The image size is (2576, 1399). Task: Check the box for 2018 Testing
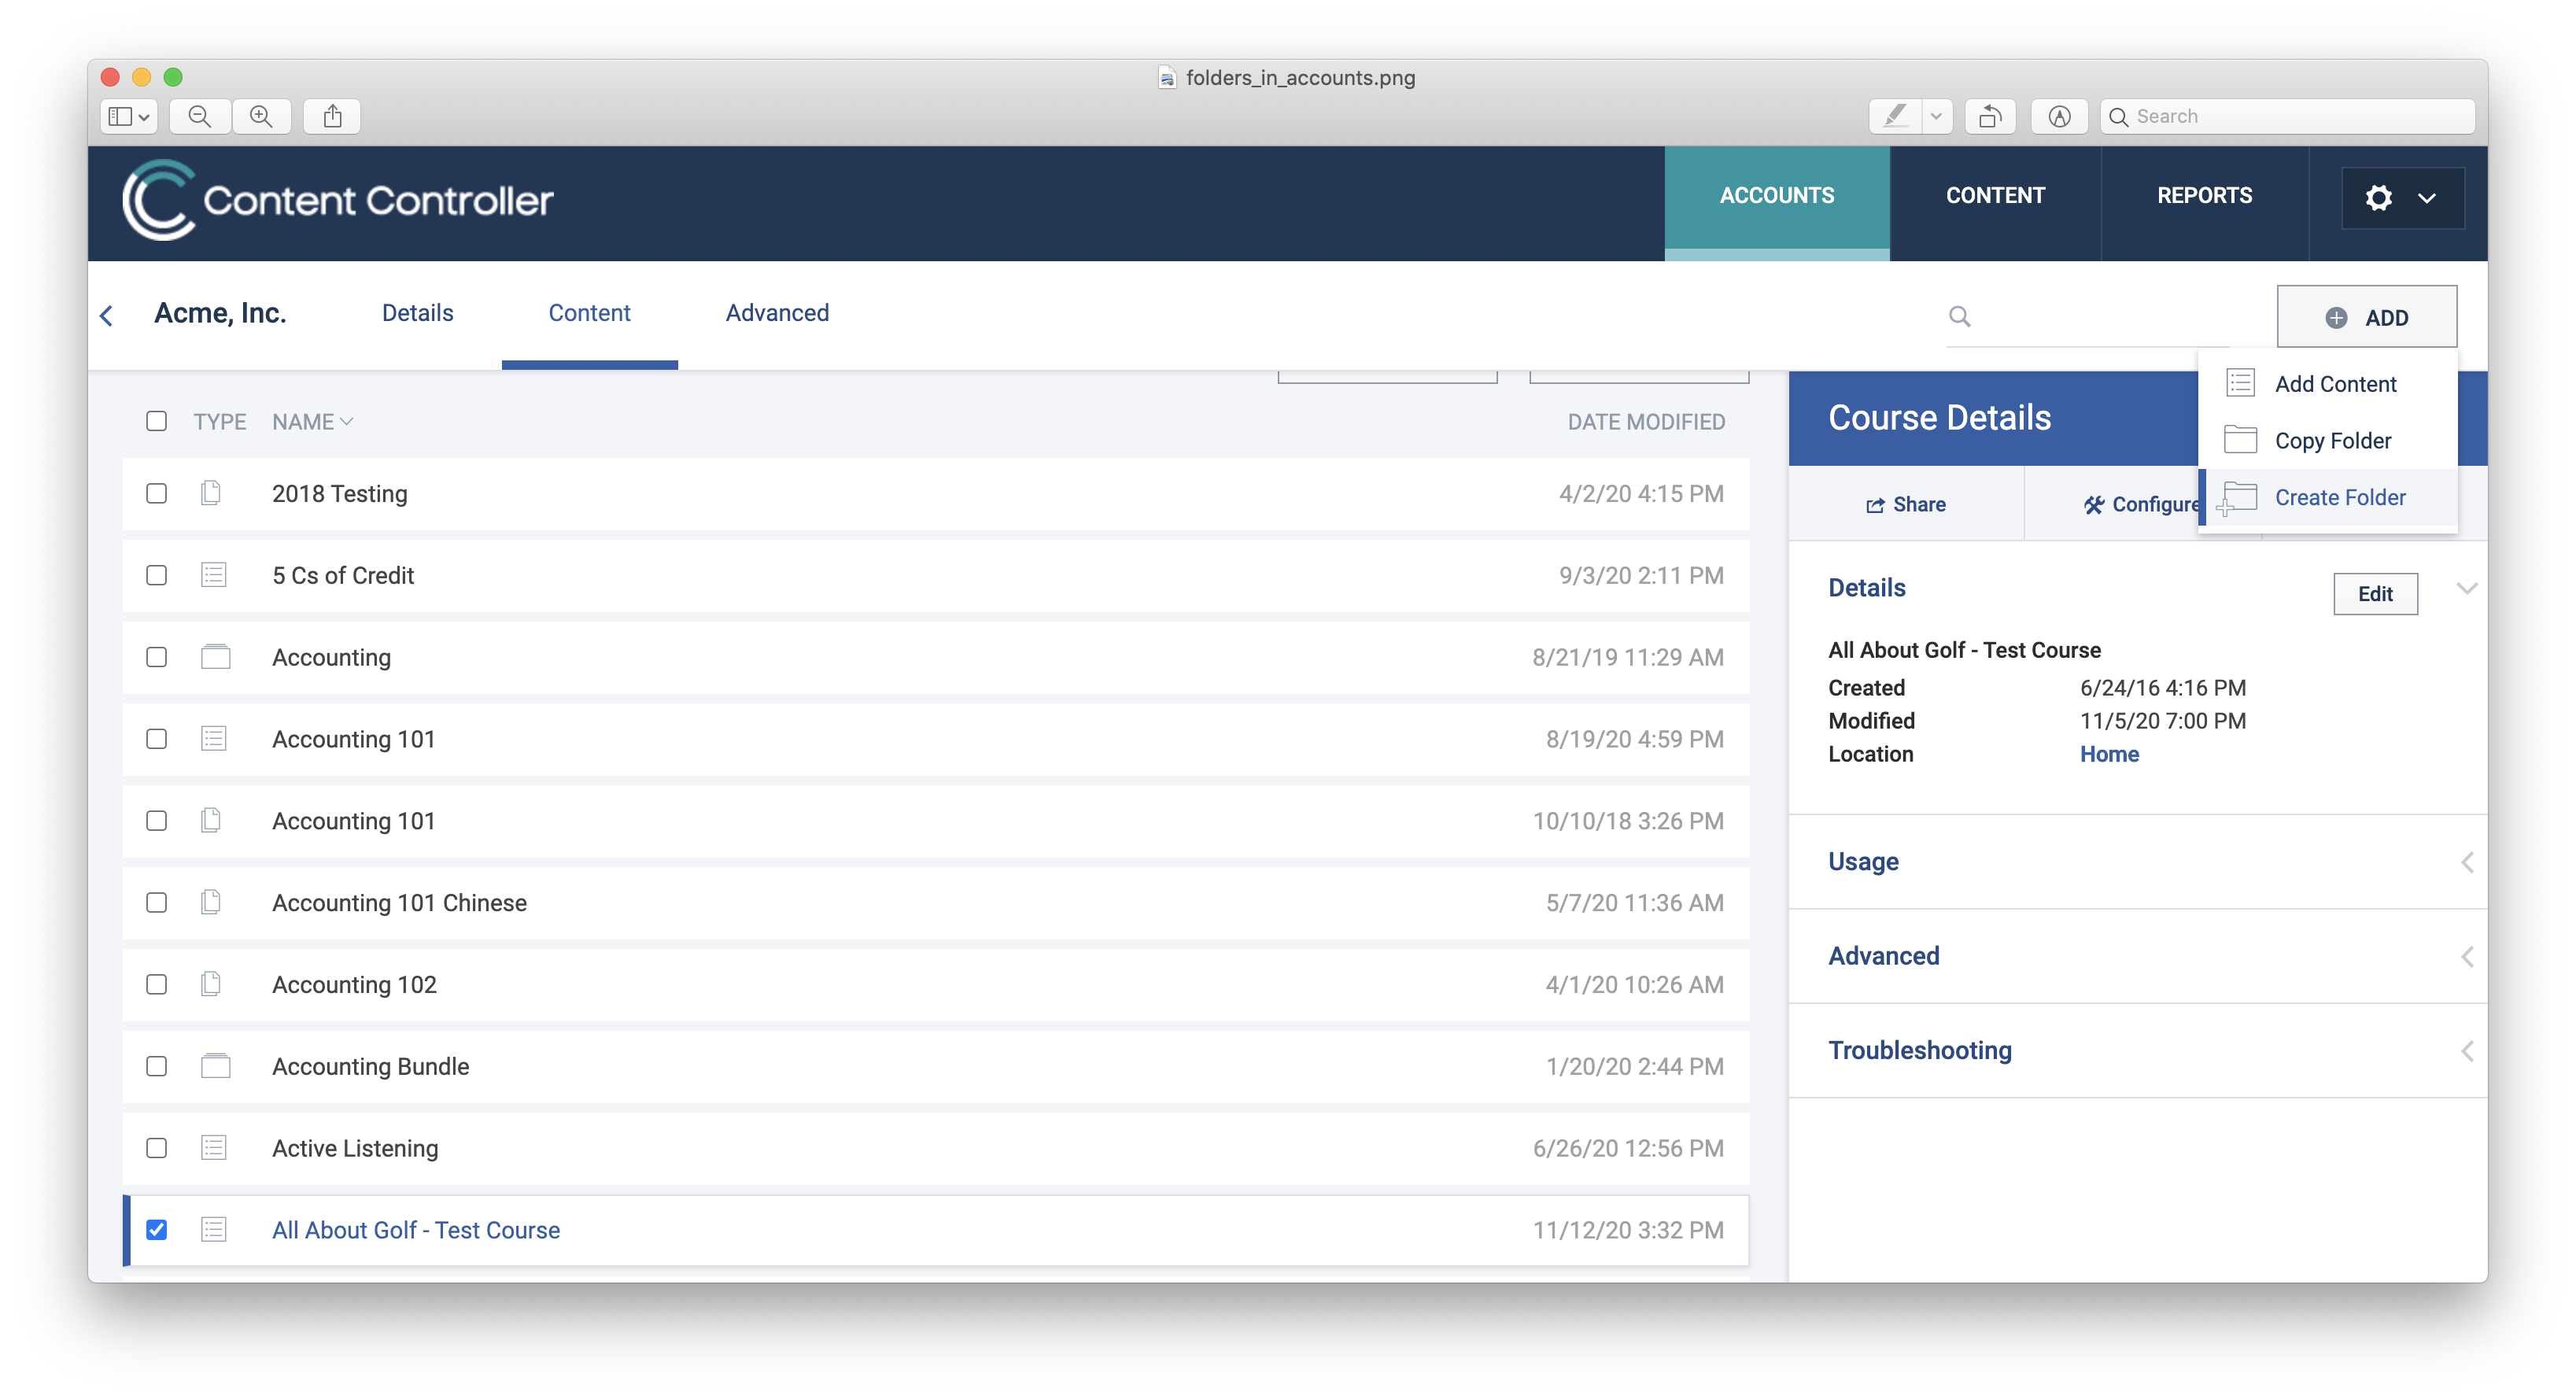pos(157,493)
